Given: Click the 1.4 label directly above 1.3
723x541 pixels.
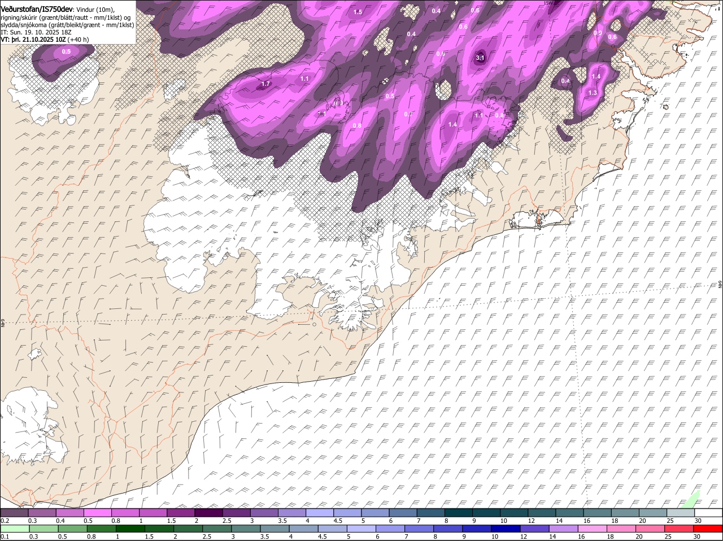Looking at the screenshot, I should pyautogui.click(x=596, y=76).
